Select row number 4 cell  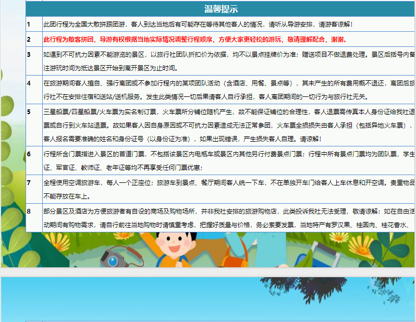tap(34, 90)
